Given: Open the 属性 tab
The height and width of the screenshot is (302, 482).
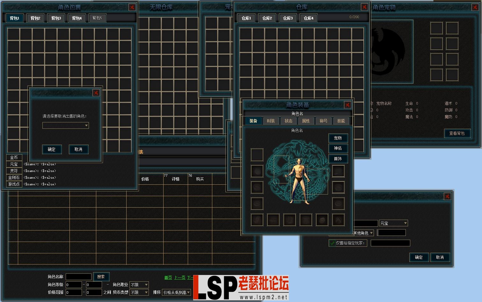Looking at the screenshot, I should [306, 121].
